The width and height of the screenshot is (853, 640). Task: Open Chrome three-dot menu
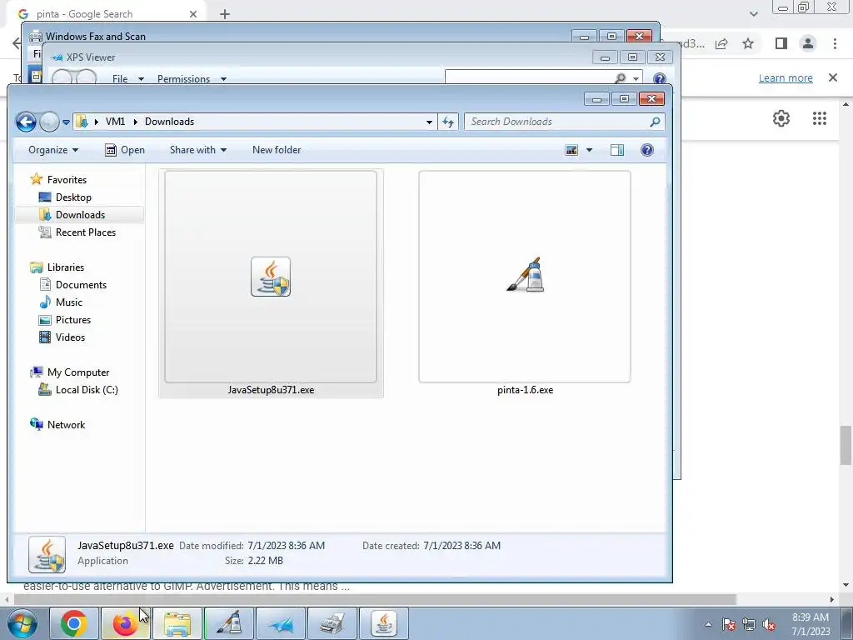coord(835,43)
